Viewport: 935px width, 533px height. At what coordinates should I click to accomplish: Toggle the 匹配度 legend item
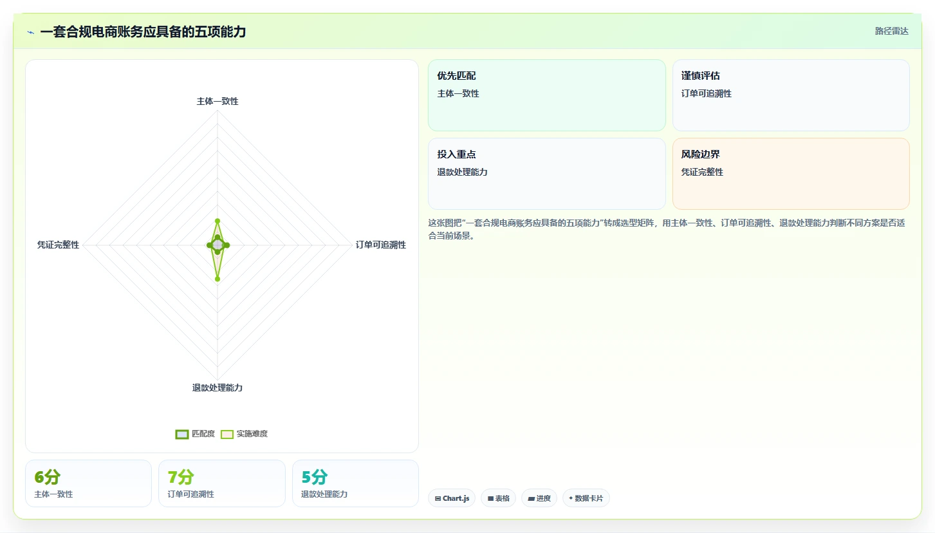(195, 434)
